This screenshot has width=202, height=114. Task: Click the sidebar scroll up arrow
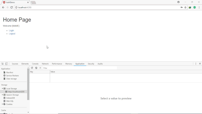[x=28, y=67]
